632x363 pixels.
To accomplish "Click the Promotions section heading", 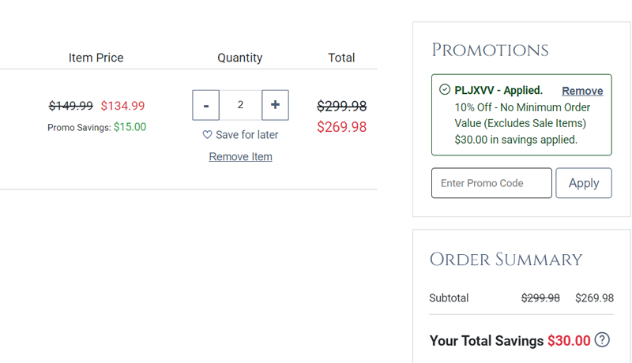I will tap(490, 51).
